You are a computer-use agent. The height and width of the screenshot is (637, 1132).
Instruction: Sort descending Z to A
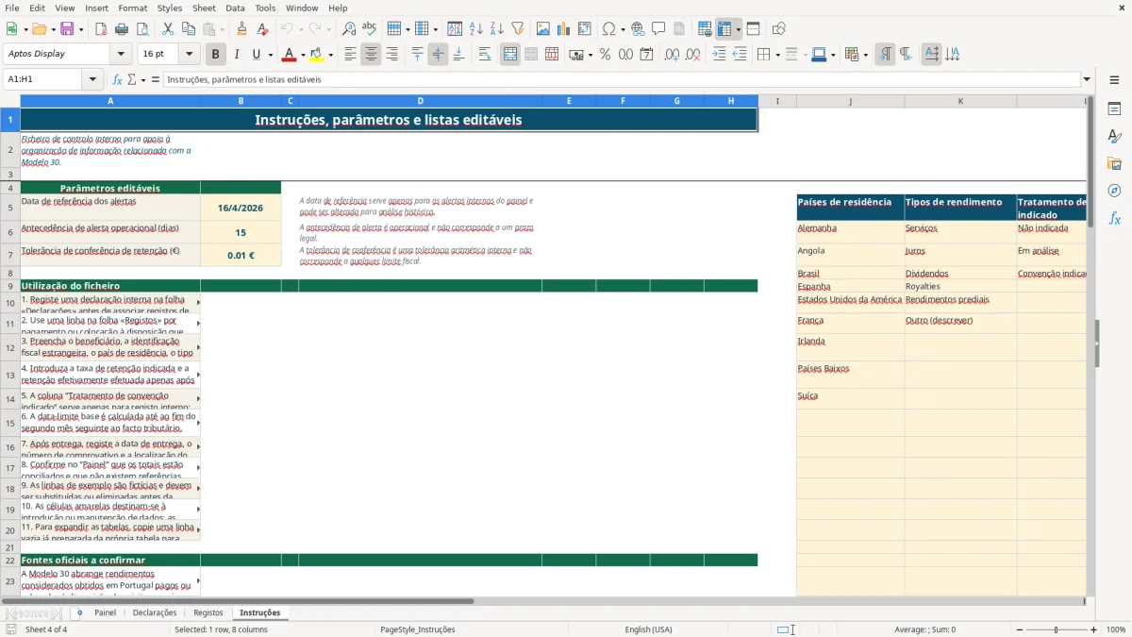[x=496, y=29]
